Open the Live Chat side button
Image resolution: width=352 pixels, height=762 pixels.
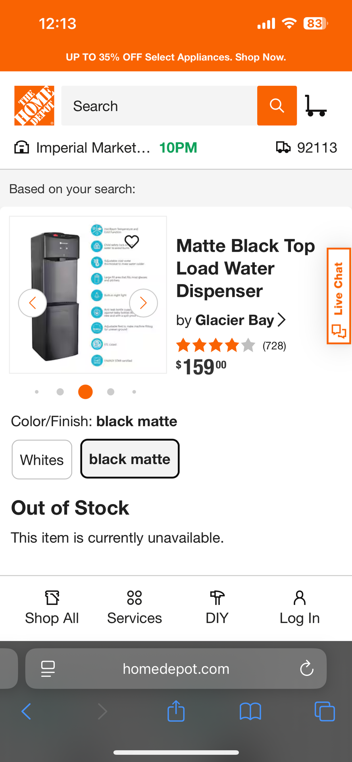[339, 296]
